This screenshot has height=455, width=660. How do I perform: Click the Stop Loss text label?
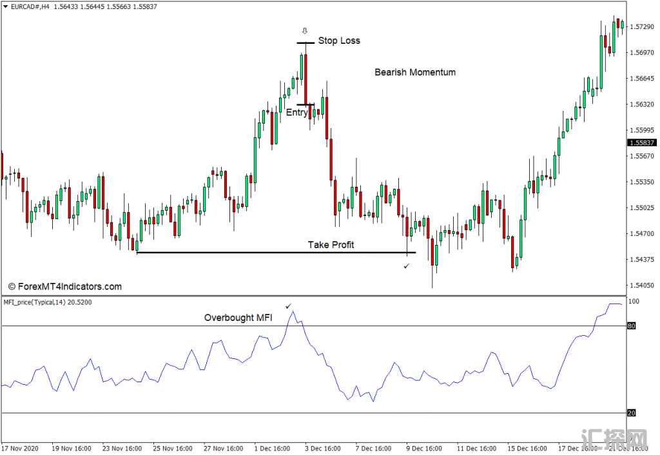tap(339, 41)
